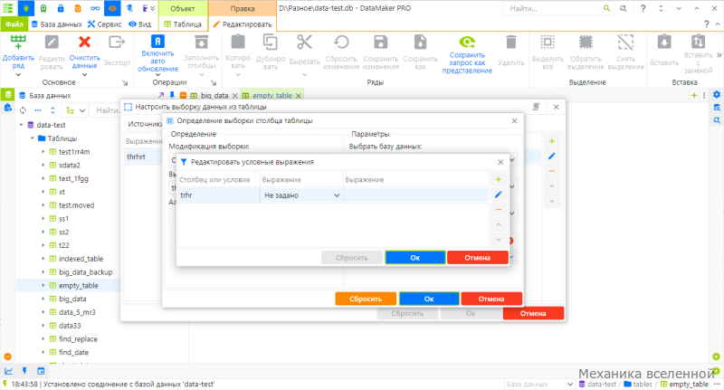This screenshot has height=390, width=724.
Task: Click the Add row icon in ribbon
Action: [18, 42]
